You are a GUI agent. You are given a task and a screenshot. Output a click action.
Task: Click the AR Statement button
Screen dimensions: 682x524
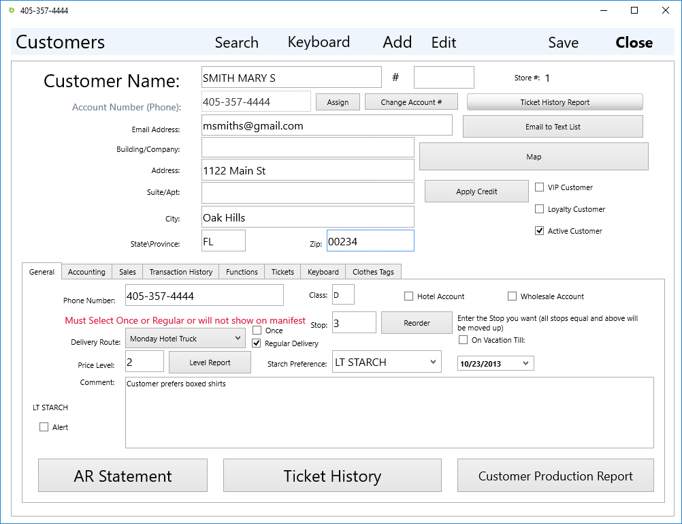[x=123, y=476]
